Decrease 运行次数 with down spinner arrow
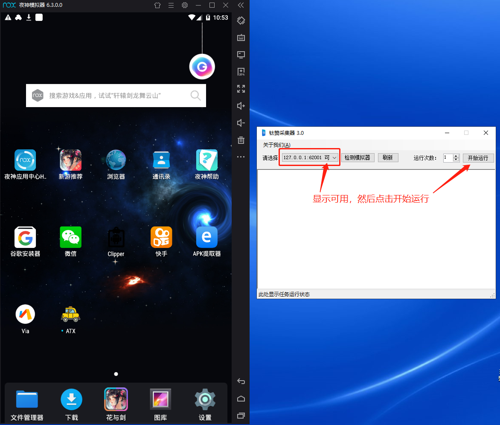Screen dimensions: 500x425 point(456,160)
